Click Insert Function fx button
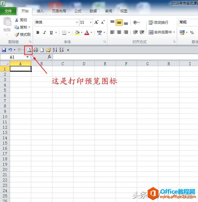The height and width of the screenshot is (202, 198). pyautogui.click(x=49, y=57)
